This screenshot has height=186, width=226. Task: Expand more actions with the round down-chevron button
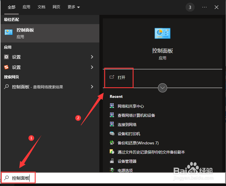click(163, 88)
